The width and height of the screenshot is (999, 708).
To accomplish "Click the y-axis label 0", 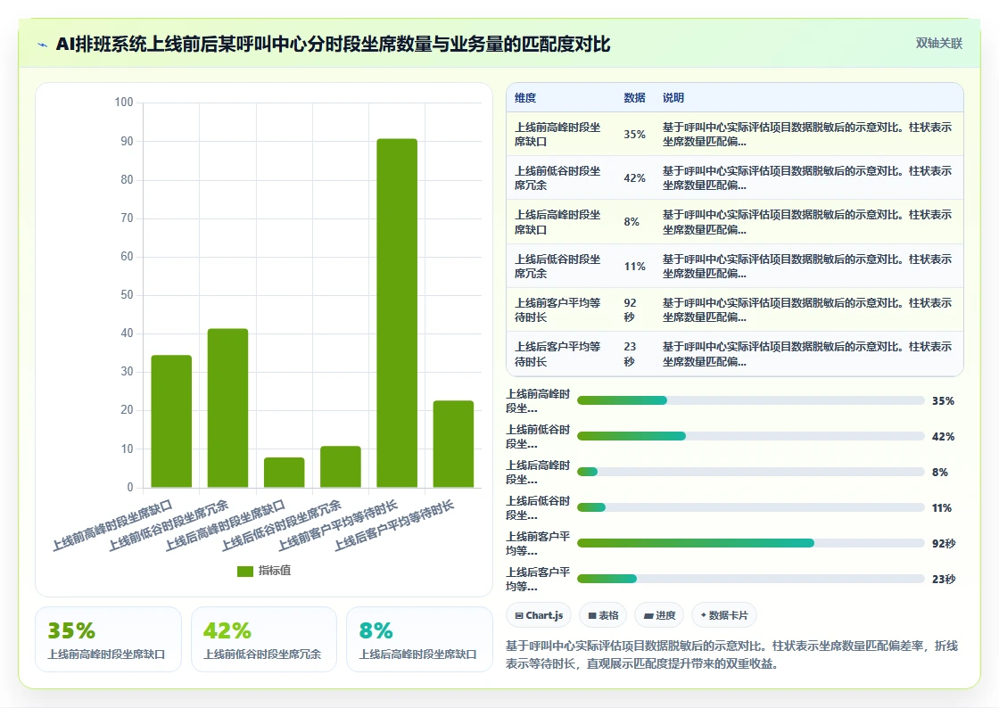I will 130,487.
